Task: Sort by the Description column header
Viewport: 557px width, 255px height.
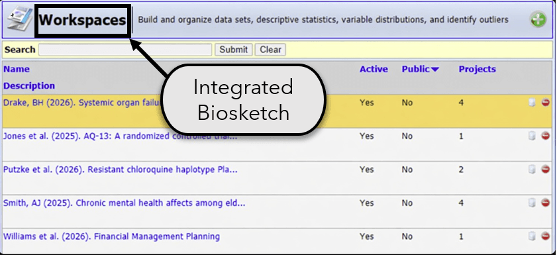Action: tap(29, 86)
